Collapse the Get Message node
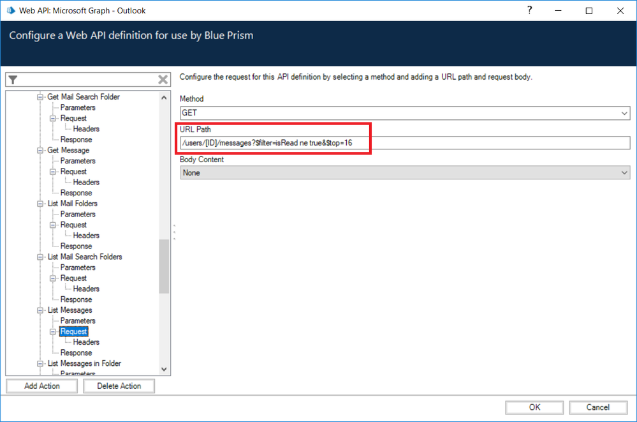 click(x=40, y=150)
